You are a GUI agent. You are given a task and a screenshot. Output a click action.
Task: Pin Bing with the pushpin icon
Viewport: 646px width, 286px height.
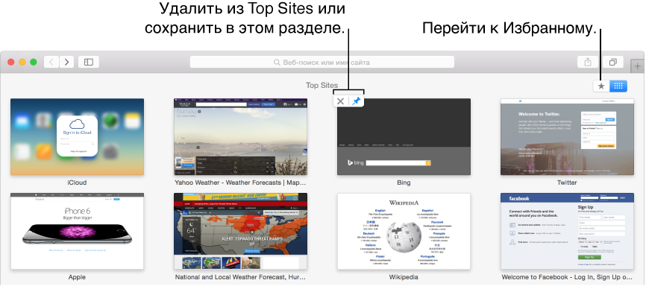(x=356, y=101)
